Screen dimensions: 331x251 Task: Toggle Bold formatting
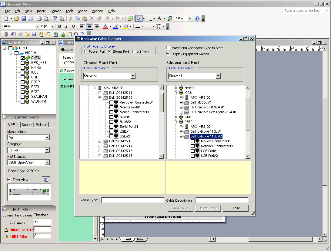(x=60, y=26)
